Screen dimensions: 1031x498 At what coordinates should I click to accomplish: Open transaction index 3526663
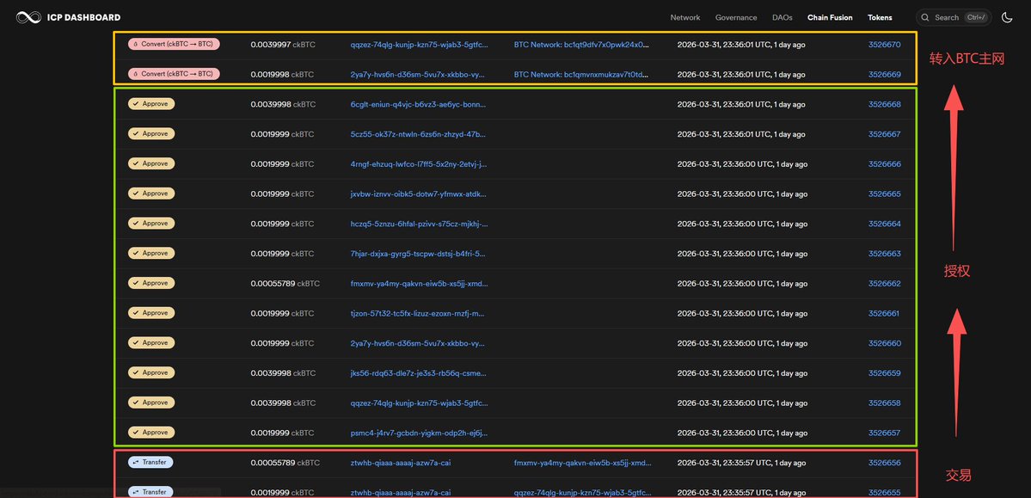pos(884,253)
